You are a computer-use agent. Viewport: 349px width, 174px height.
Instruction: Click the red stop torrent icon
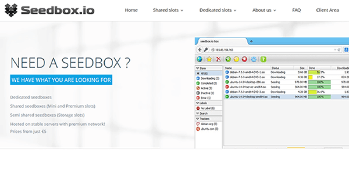click(244, 59)
